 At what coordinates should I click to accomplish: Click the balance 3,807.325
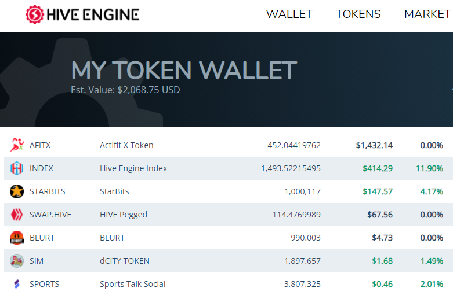coord(302,284)
